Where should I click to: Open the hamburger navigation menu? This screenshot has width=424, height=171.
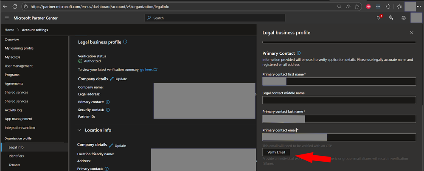[x=7, y=18]
